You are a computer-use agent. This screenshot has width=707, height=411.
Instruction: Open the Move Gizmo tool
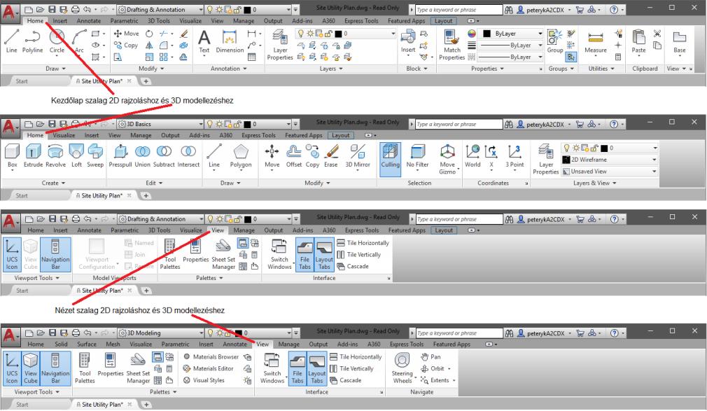click(x=447, y=159)
